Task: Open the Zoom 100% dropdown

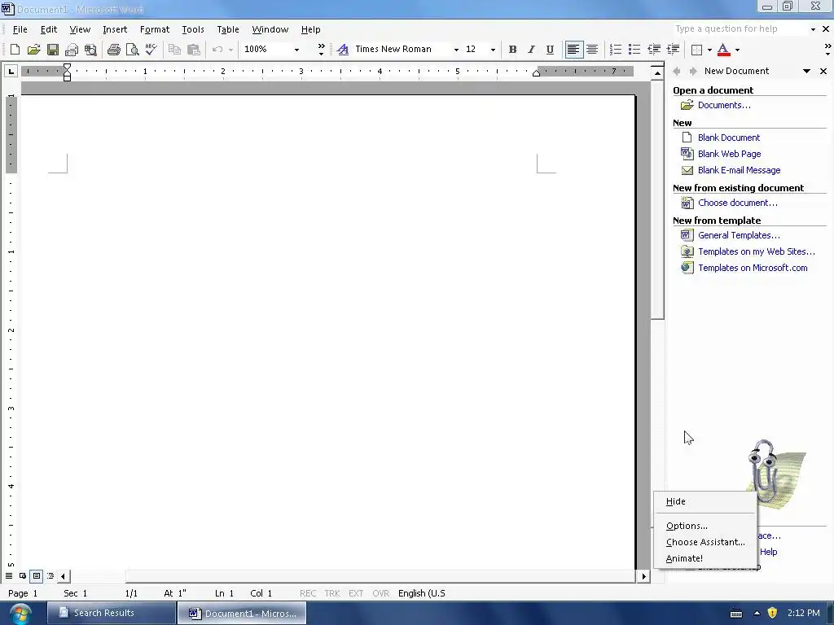Action: (x=296, y=50)
